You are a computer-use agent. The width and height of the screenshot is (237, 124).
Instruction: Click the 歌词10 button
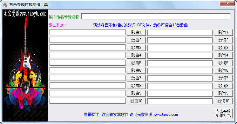(223, 101)
